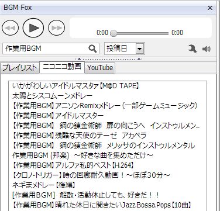220x211 pixels.
Task: Switch to the ニコニコ動画 tab
Action: (62, 67)
